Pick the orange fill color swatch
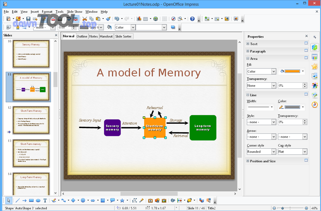Image resolution: width=321 pixels, height=211 pixels. coord(292,71)
